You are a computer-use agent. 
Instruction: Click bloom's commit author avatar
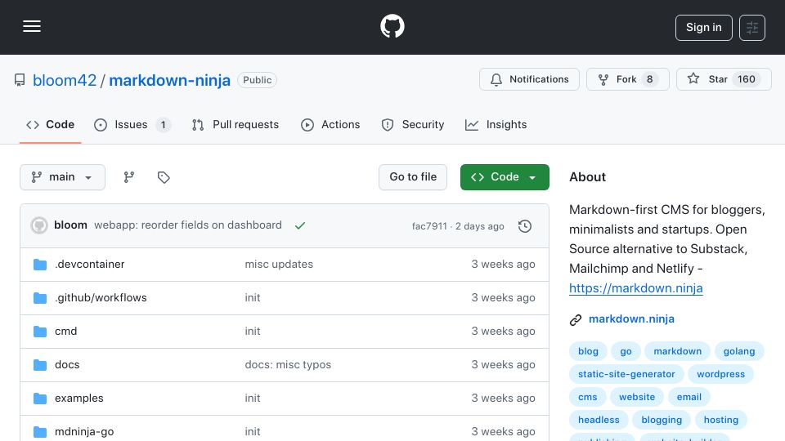pos(39,225)
